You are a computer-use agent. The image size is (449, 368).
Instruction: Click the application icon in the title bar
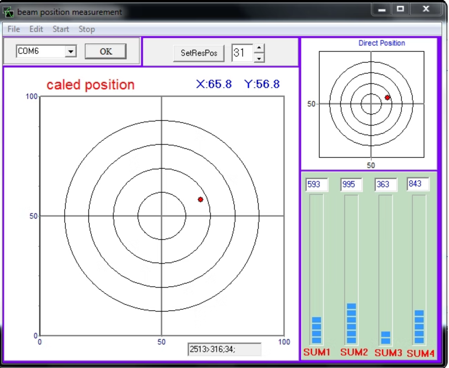pyautogui.click(x=10, y=11)
